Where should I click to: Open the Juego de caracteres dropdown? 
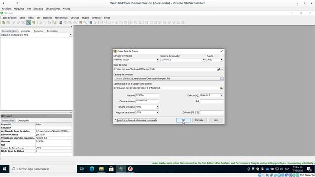(x=157, y=113)
